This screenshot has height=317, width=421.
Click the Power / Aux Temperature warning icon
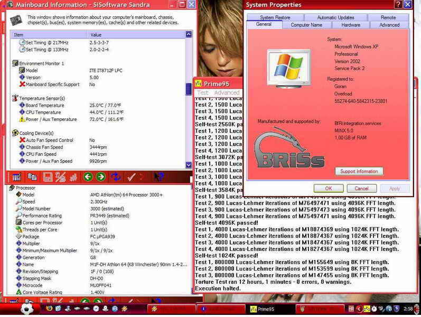(x=22, y=120)
